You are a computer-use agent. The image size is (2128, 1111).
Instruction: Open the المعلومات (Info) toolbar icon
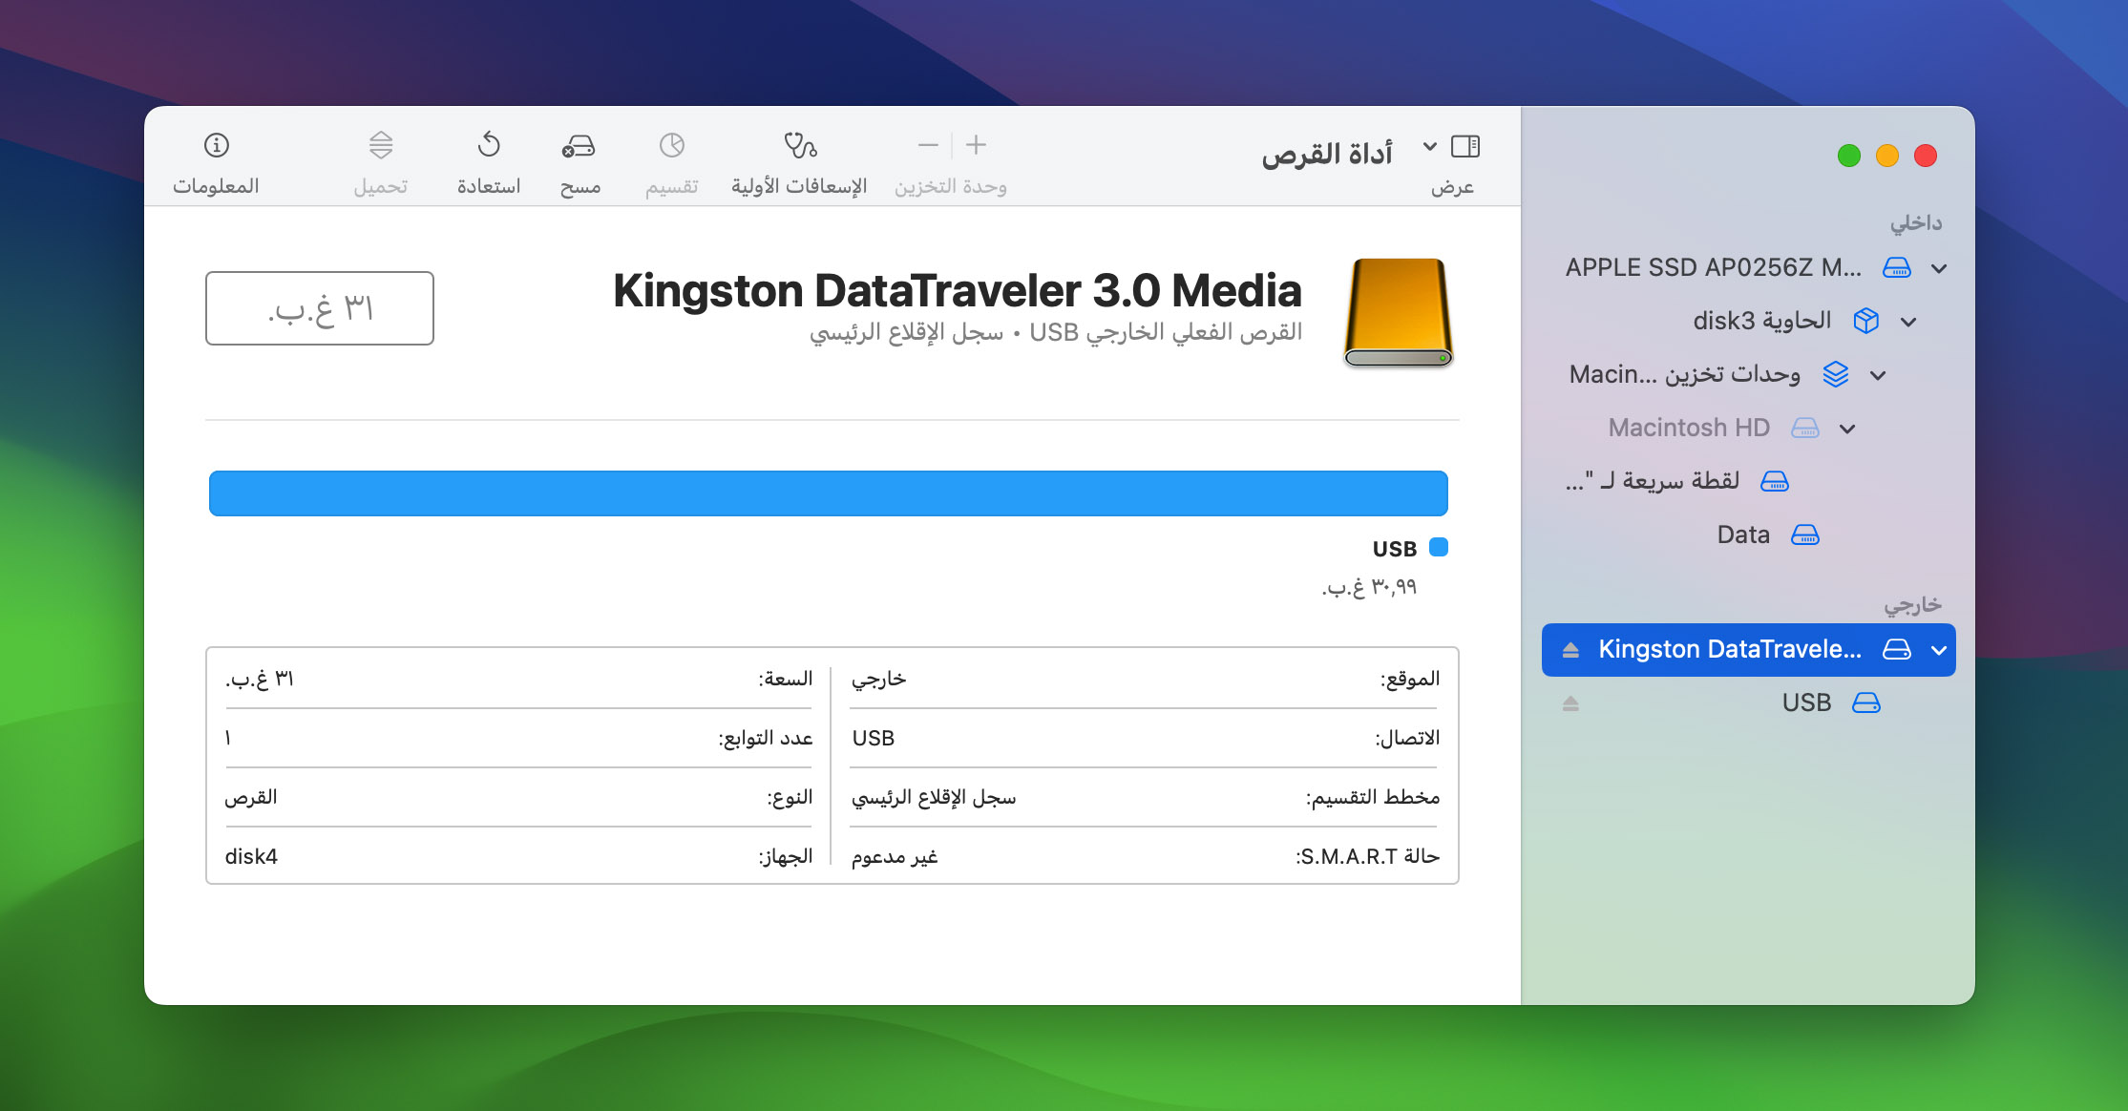(x=217, y=145)
